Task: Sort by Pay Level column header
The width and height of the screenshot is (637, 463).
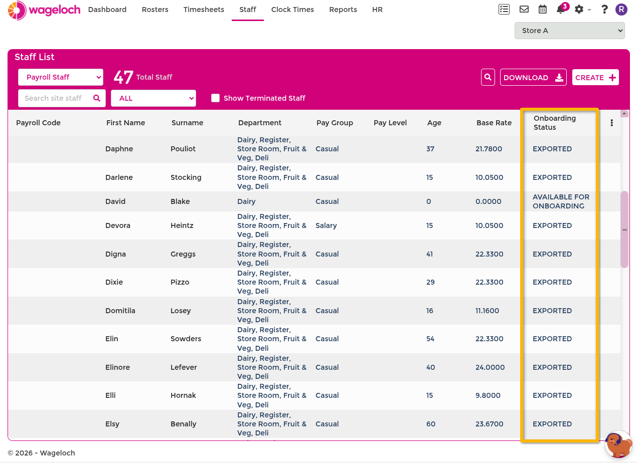Action: [x=390, y=123]
